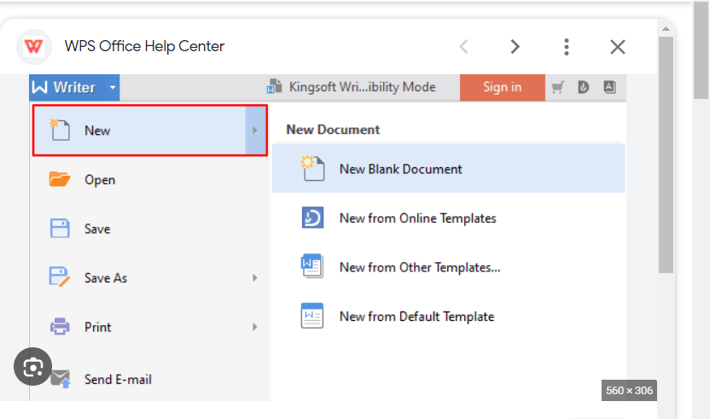The height and width of the screenshot is (419, 710).
Task: Click the WPS Office logo icon
Action: 34,47
